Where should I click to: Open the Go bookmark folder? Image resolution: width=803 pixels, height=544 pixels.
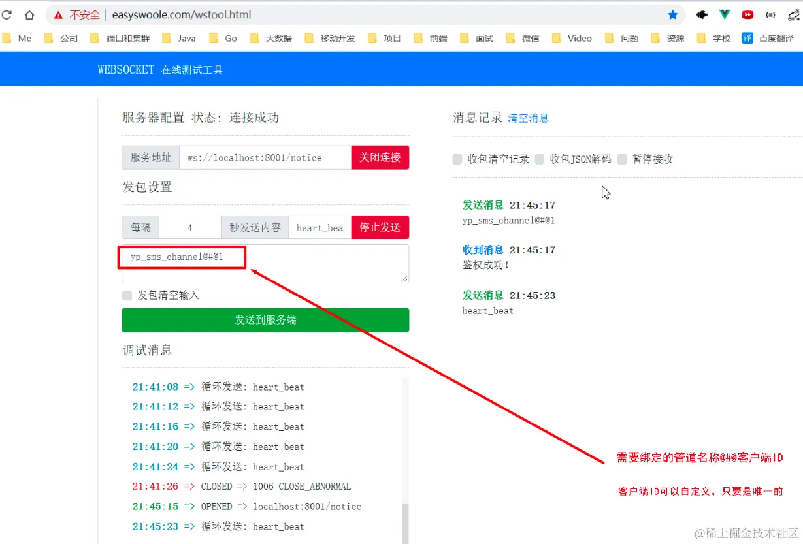tap(223, 39)
